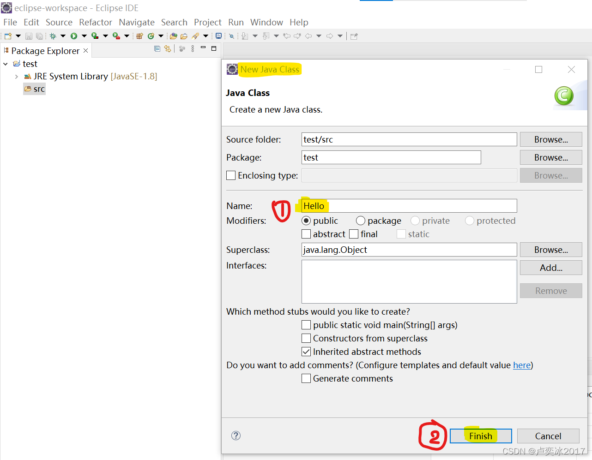The width and height of the screenshot is (592, 460).
Task: Click the Back navigation arrow icon
Action: point(308,36)
